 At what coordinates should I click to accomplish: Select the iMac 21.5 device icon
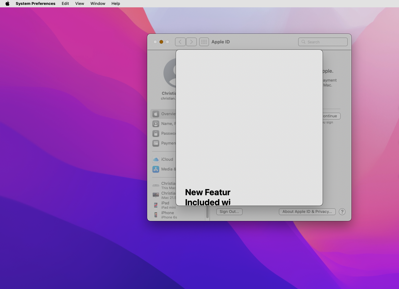[156, 195]
